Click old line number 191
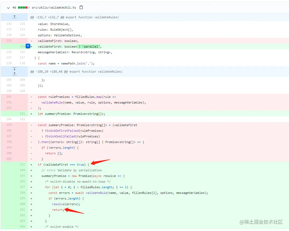This screenshot has height=231, width=289. [9, 97]
